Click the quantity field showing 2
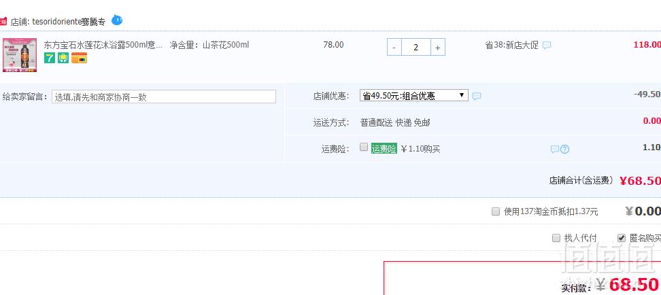The width and height of the screenshot is (661, 295). click(416, 47)
